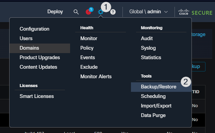This screenshot has width=215, height=133.
Task: Open Statistics under Monitoring
Action: (x=151, y=57)
